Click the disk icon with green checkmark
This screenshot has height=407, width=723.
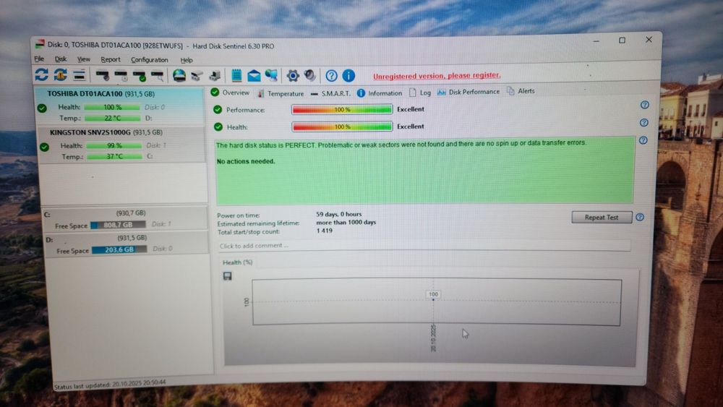point(140,75)
